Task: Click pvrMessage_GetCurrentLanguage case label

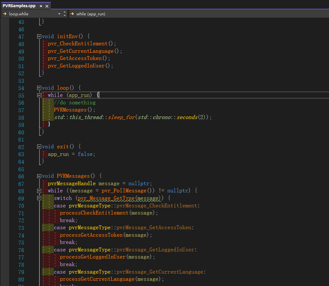Action: click(160, 272)
